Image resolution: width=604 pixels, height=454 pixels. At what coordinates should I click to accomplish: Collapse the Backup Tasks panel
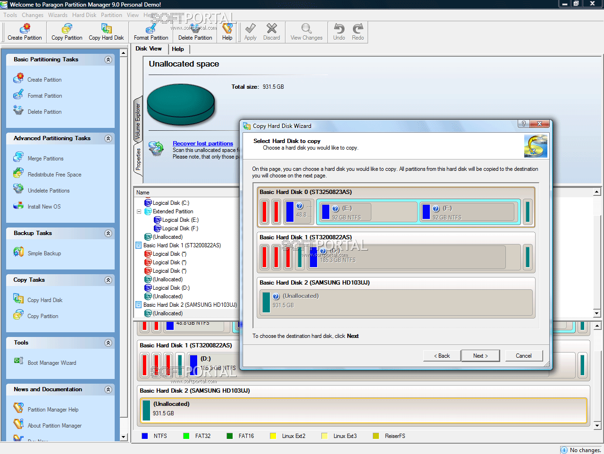click(108, 233)
